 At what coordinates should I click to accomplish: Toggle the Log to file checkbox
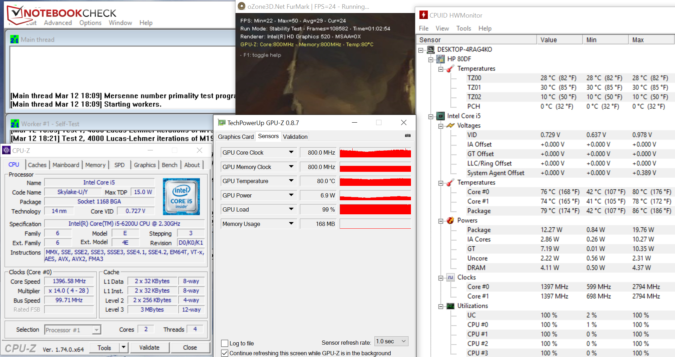pos(225,343)
